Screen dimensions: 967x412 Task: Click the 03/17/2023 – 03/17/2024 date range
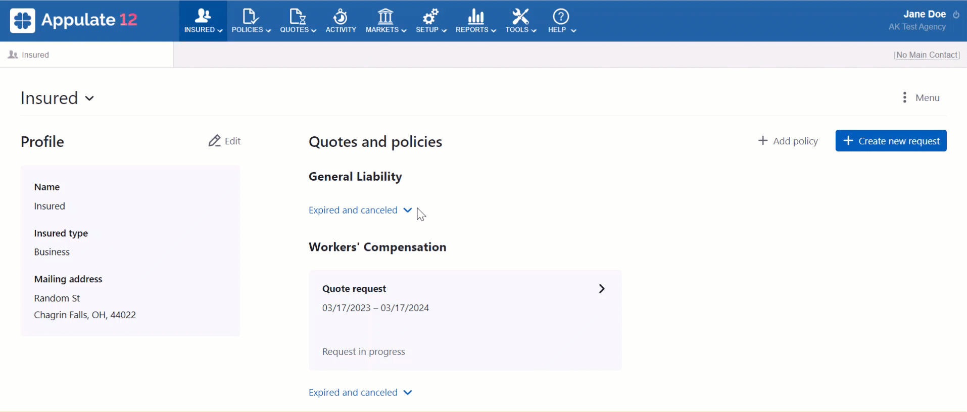point(375,308)
